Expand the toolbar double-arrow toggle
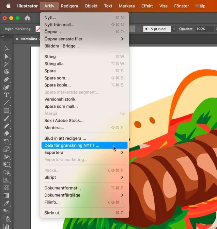The width and height of the screenshot is (217, 229). (3, 36)
